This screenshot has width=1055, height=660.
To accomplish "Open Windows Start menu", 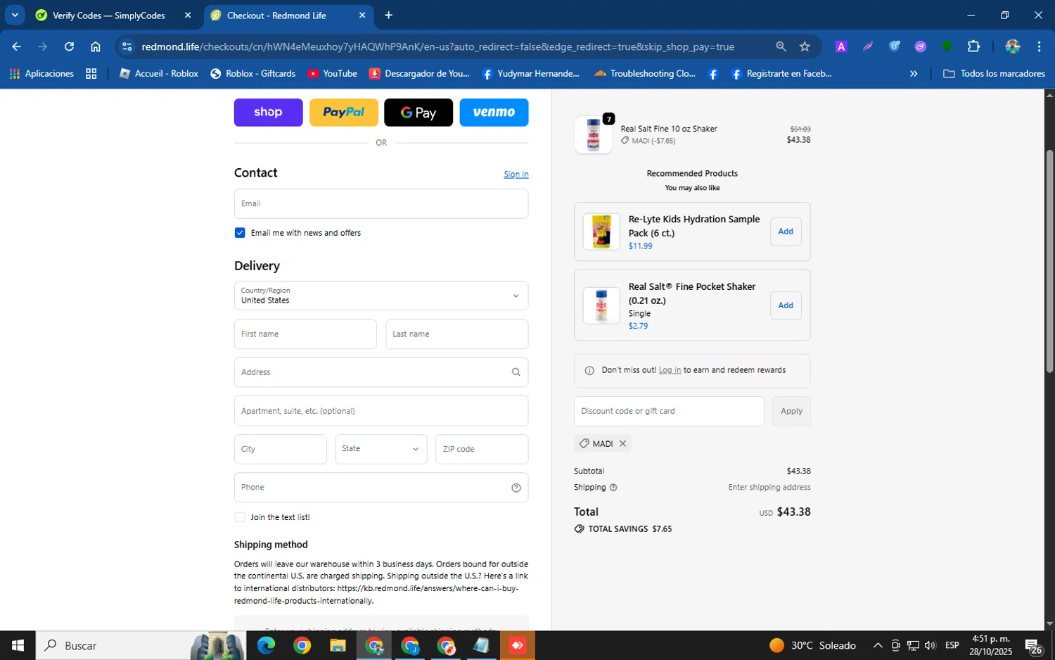I will coord(18,645).
